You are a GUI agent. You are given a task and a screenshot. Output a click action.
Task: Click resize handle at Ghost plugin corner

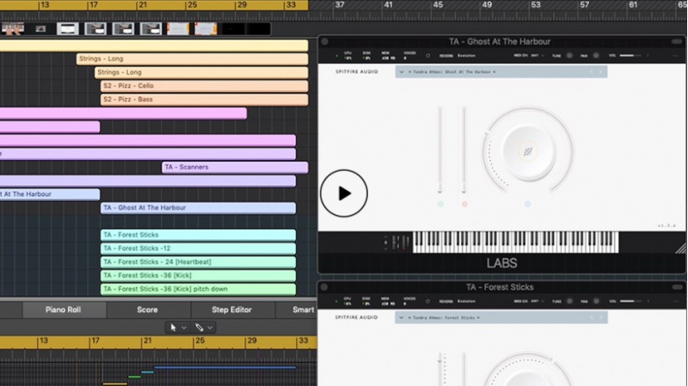coord(680,248)
